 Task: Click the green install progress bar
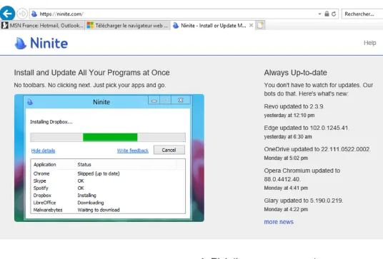click(x=110, y=137)
